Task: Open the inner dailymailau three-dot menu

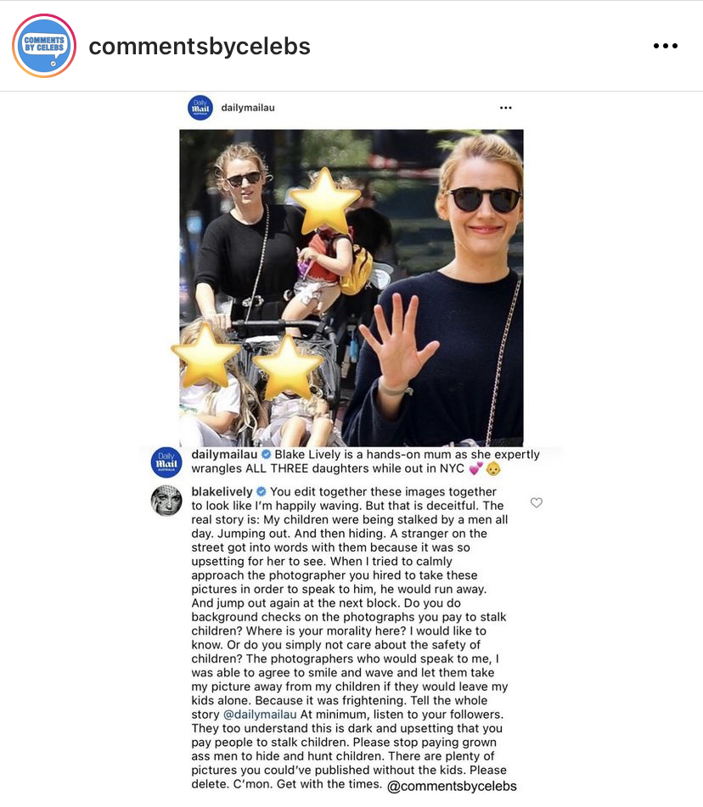Action: [x=506, y=108]
